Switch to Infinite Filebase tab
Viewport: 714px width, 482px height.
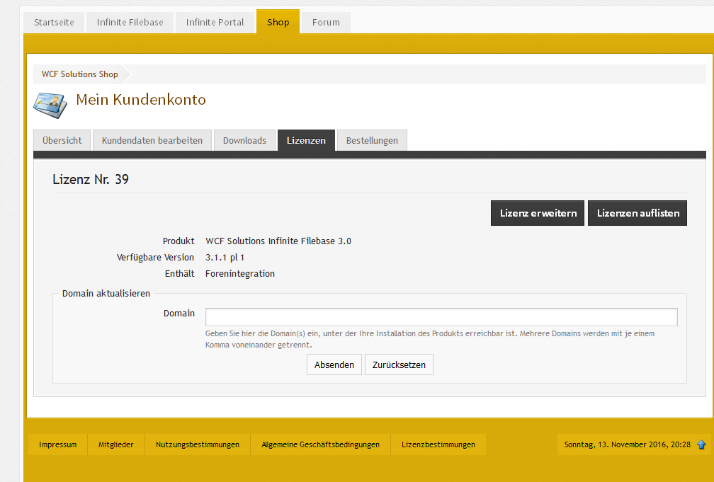click(130, 22)
